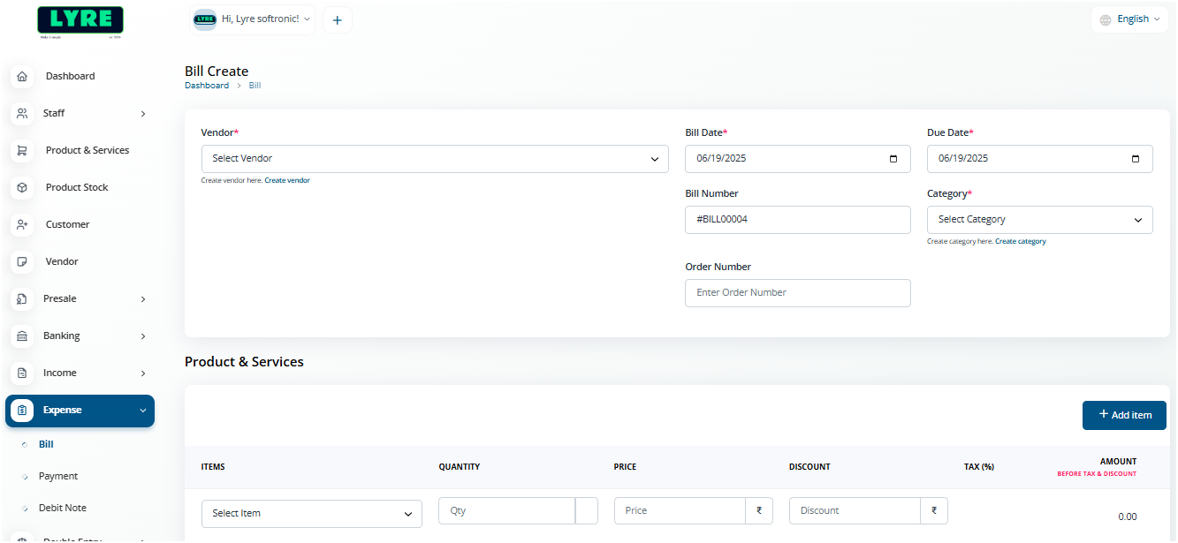Screen dimensions: 1178x543
Task: Click the Add item button
Action: [x=1124, y=415]
